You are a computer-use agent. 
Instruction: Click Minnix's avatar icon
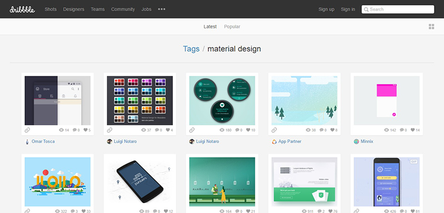(356, 142)
